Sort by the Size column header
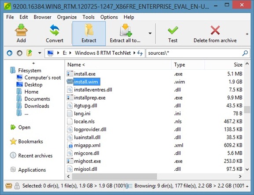The height and width of the screenshot is (195, 254). [x=224, y=64]
